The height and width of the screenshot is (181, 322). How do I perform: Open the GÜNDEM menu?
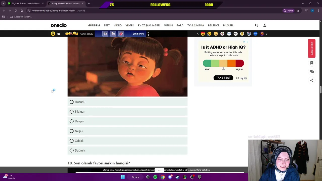(94, 25)
